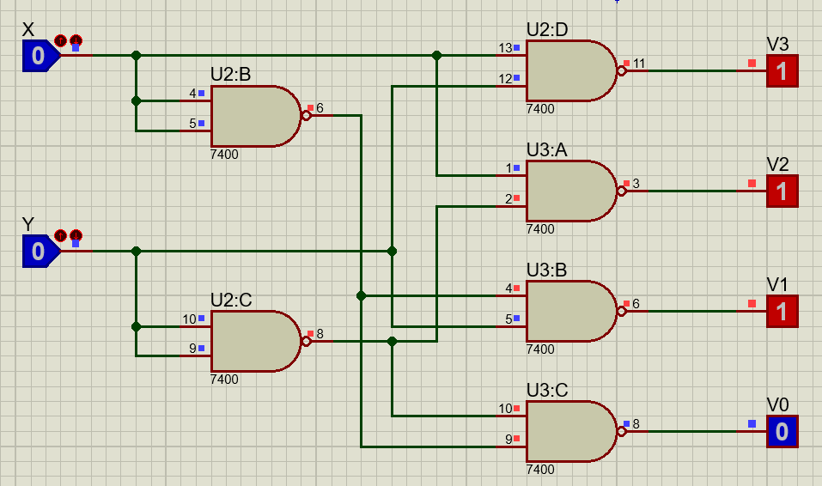Image resolution: width=822 pixels, height=486 pixels.
Task: Click the V1 output probe
Action: click(782, 311)
